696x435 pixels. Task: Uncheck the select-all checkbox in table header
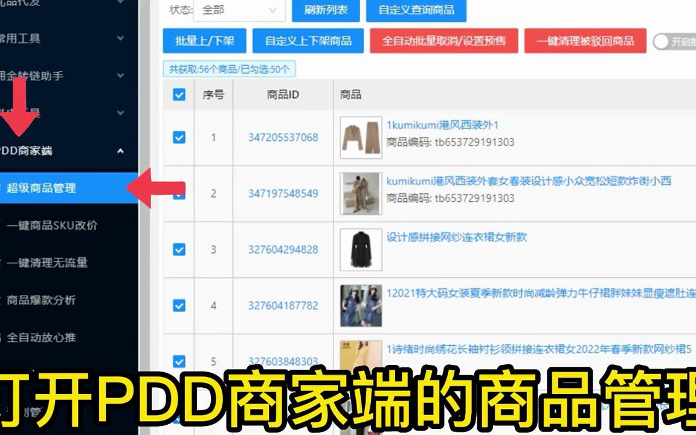(178, 95)
